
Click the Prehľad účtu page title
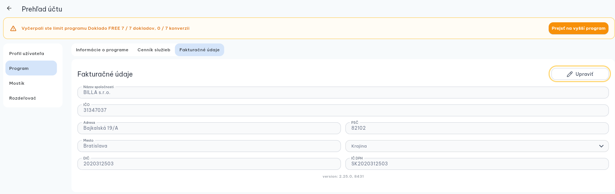42,9
